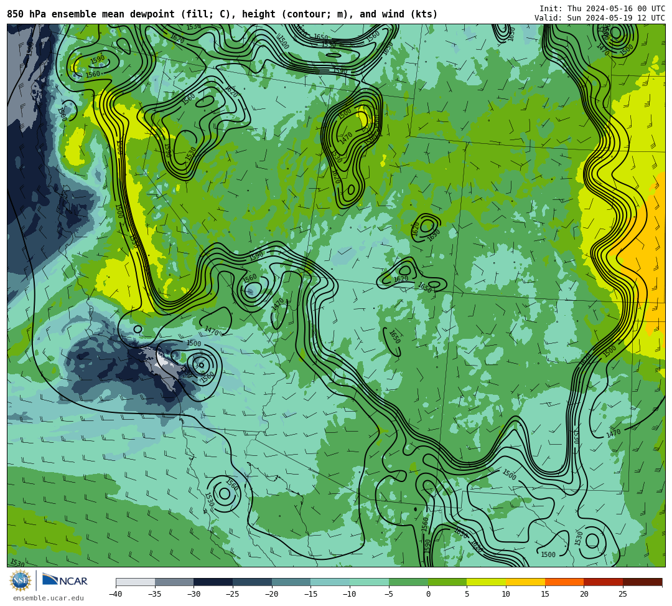Click the -30 colorbar tick label
Viewport: 672px width, 606px height.
(x=194, y=594)
